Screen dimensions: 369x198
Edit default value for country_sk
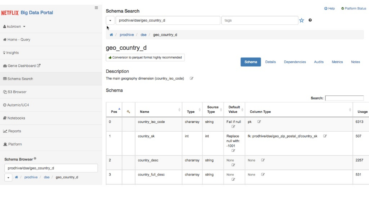pyautogui.click(x=233, y=150)
